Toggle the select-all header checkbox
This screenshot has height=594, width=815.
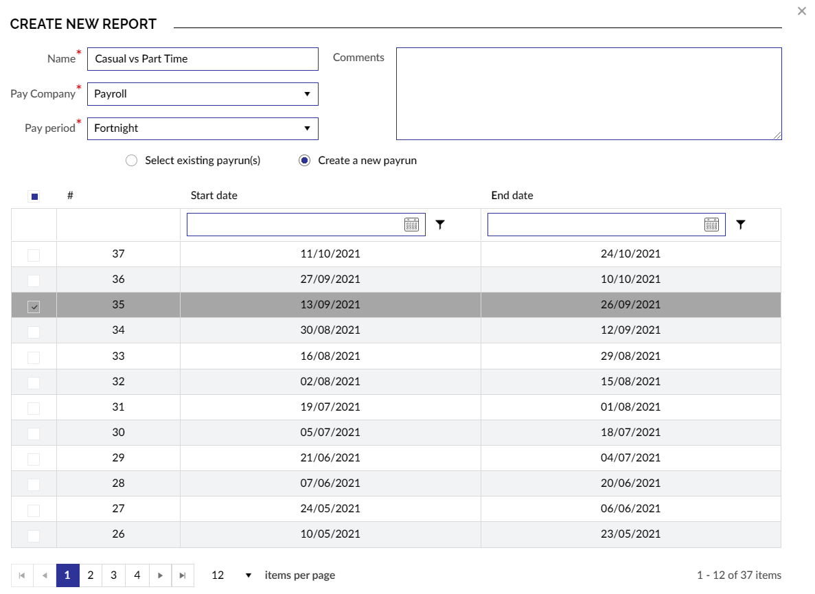point(34,196)
